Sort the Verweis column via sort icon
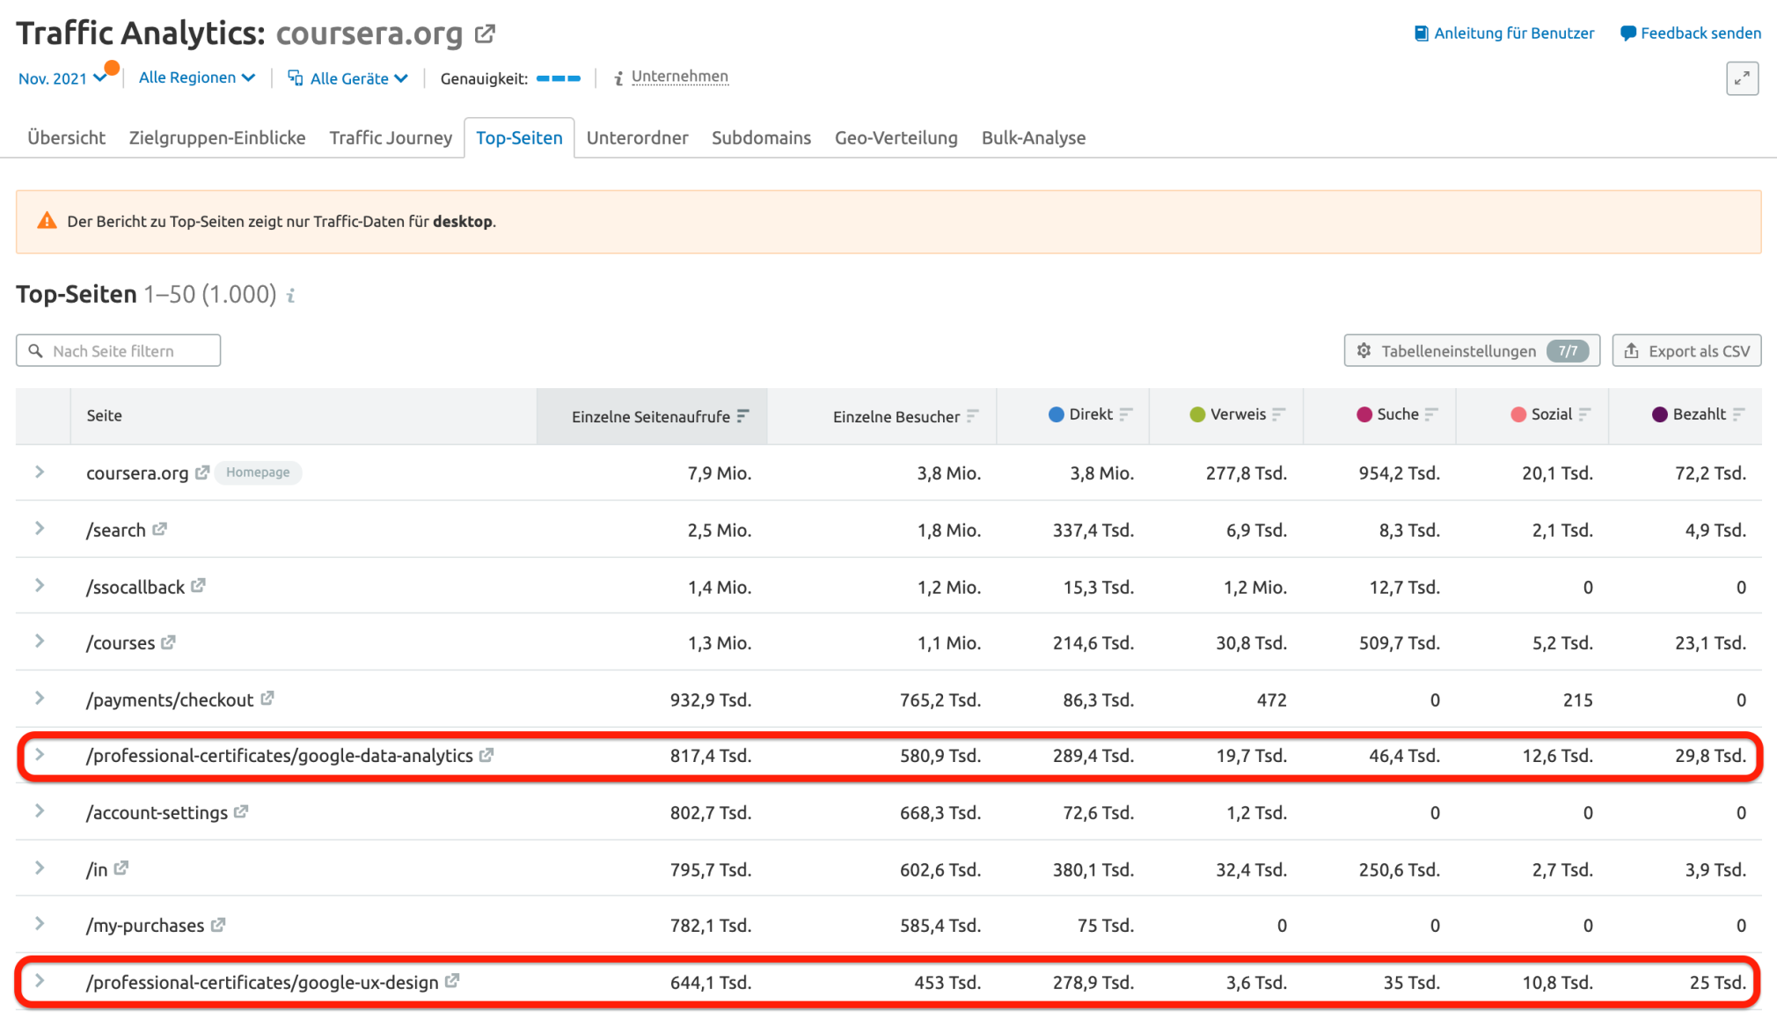This screenshot has width=1777, height=1026. pyautogui.click(x=1279, y=414)
